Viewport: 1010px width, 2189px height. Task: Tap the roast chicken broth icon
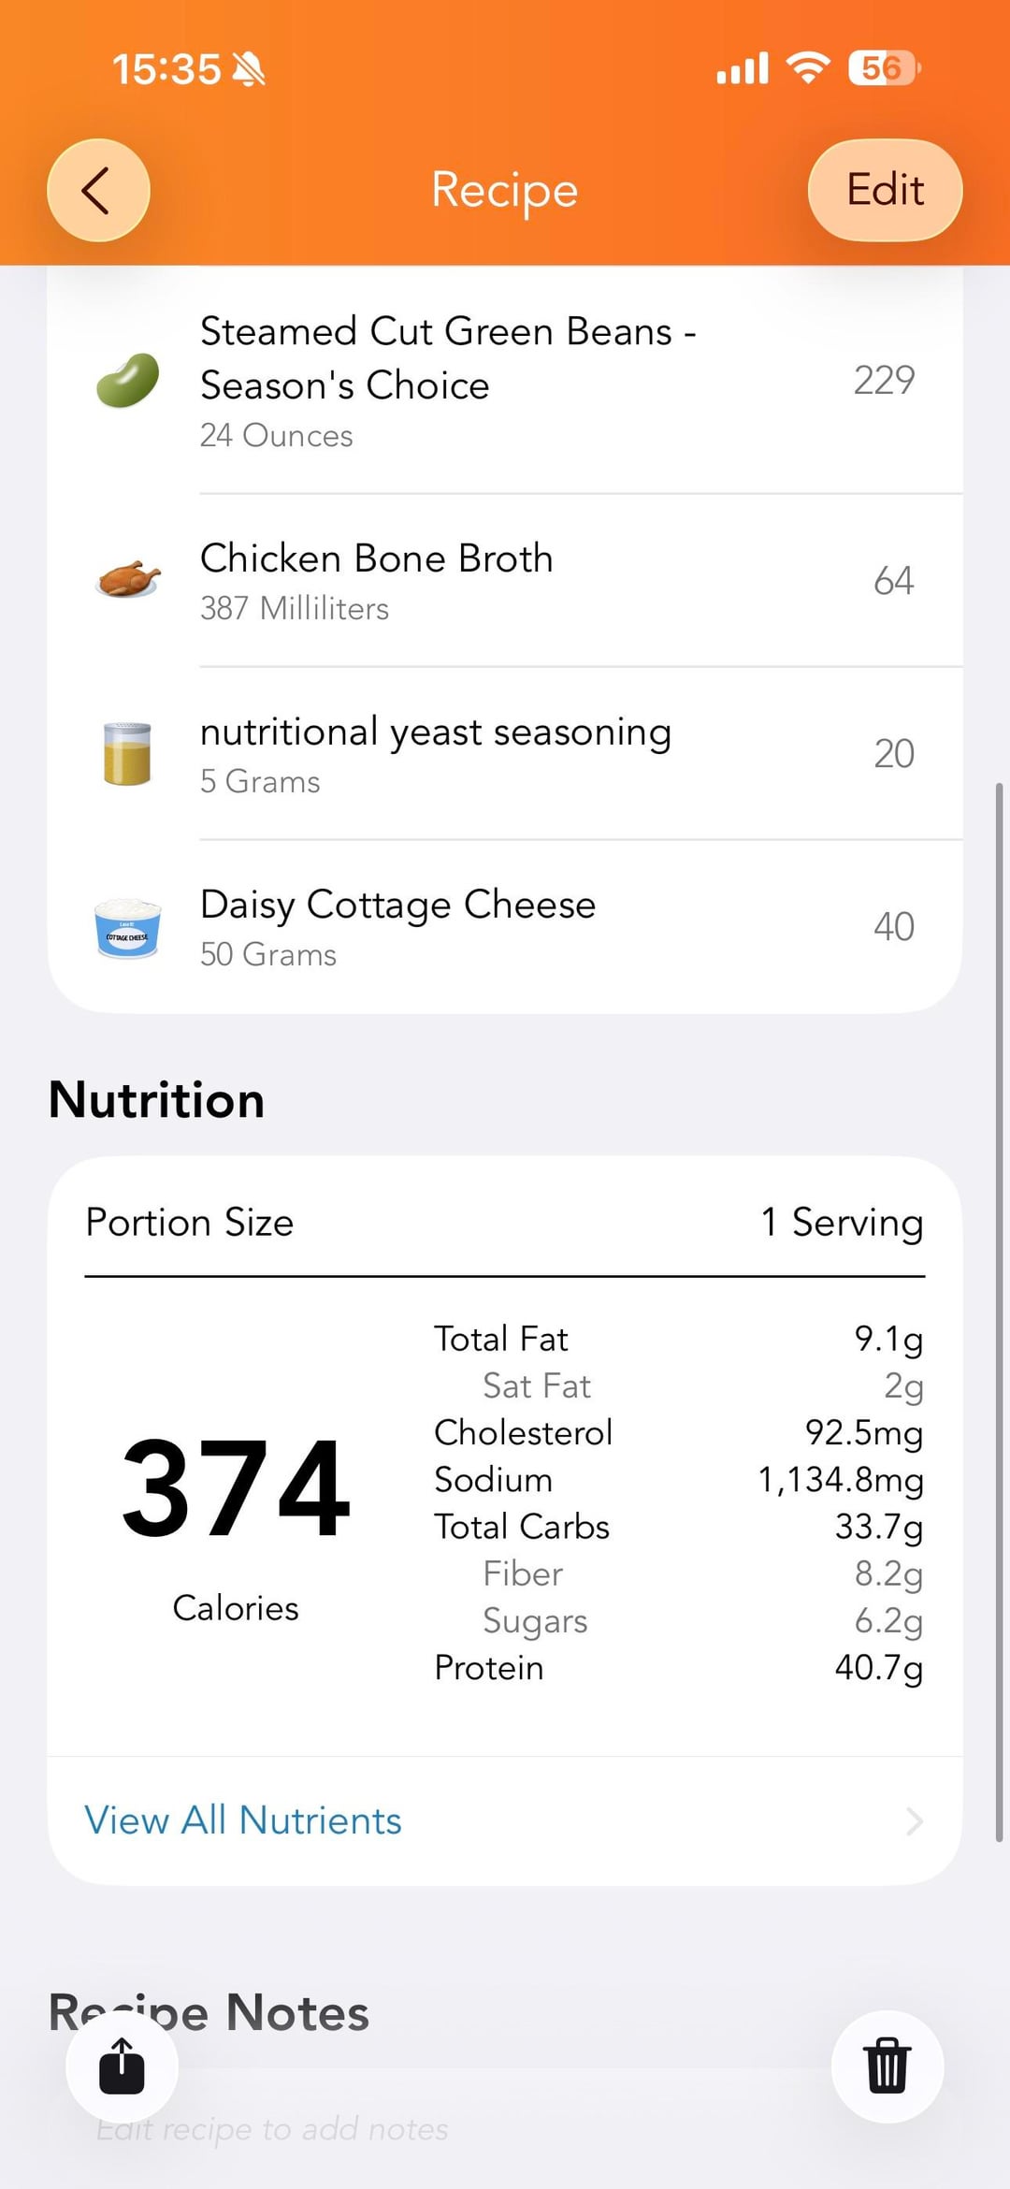(128, 580)
